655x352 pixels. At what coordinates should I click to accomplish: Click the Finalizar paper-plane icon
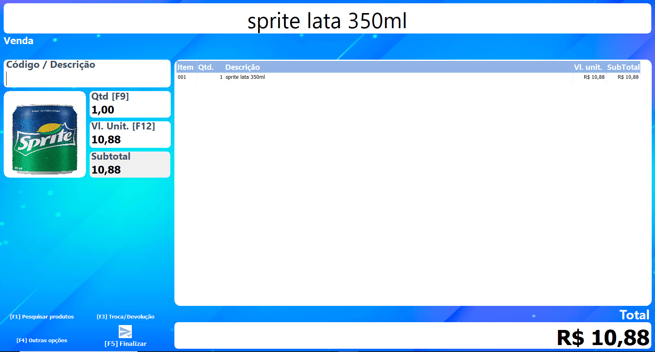[125, 332]
